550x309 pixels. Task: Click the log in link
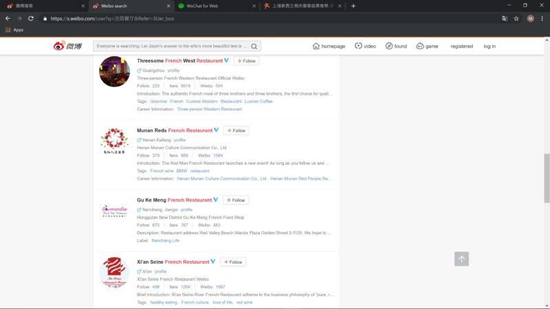coord(489,47)
